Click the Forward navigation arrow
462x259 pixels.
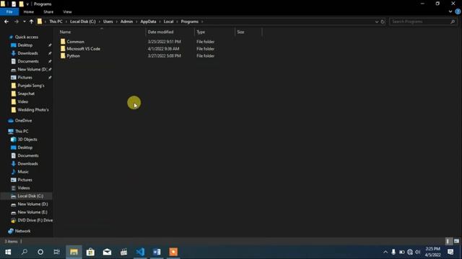[16, 22]
